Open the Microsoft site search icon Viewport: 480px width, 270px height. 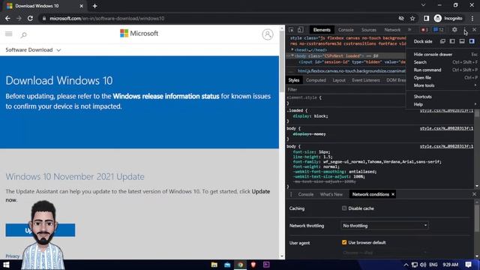tap(23, 35)
